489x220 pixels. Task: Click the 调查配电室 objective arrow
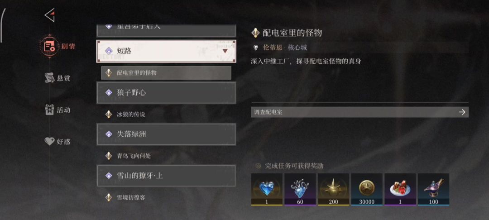[462, 112]
